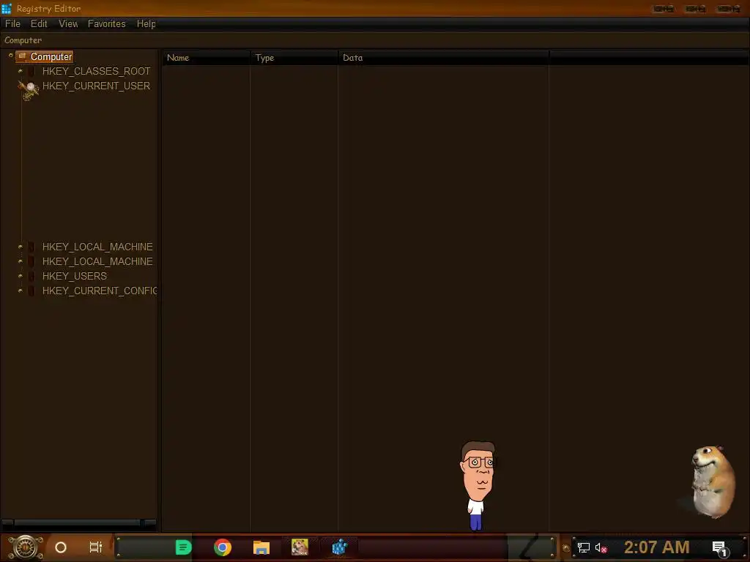The height and width of the screenshot is (562, 750).
Task: Click the folder icon beside HKEY_CURRENT_CONFIG
Action: point(31,291)
